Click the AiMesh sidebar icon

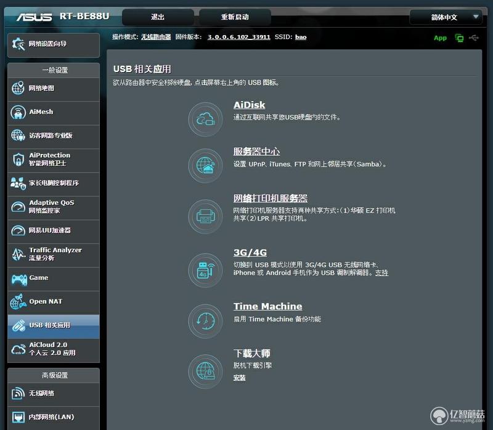pos(18,112)
